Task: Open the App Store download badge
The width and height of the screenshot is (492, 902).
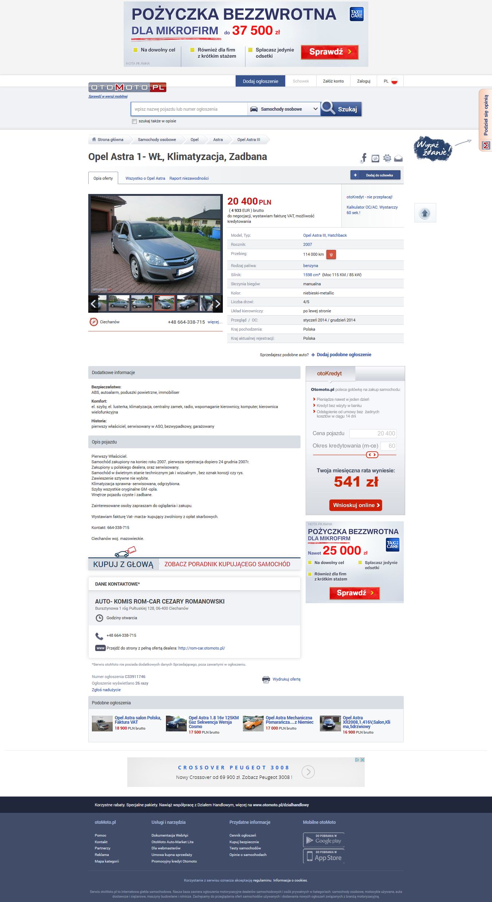Action: tap(324, 856)
